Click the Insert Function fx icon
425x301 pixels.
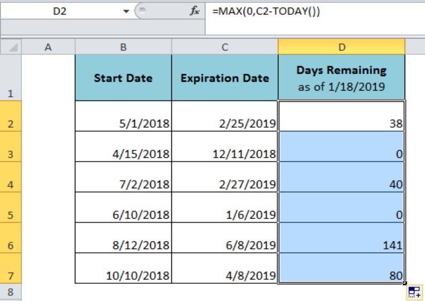[x=195, y=11]
